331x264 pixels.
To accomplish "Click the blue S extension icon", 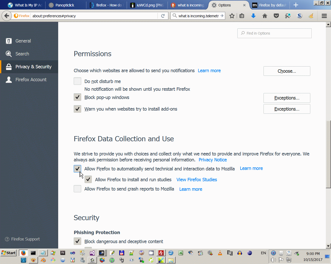I will point(299,16).
